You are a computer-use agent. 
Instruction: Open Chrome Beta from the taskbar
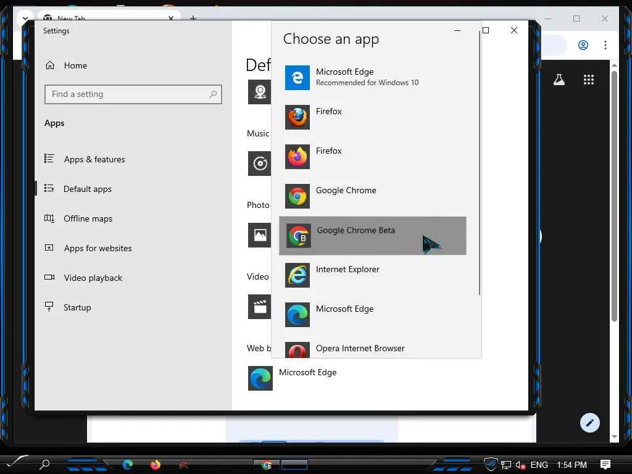[x=267, y=465]
